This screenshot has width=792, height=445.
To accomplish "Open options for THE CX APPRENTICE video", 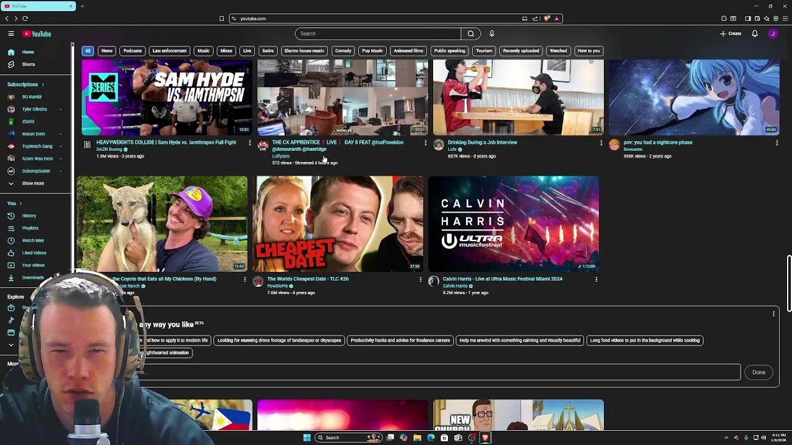I will 425,143.
